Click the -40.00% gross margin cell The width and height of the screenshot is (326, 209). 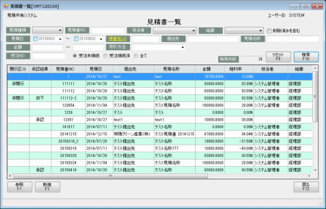(239, 148)
